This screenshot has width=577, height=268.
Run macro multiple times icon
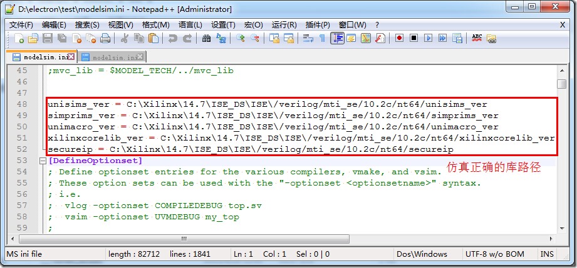[442, 38]
